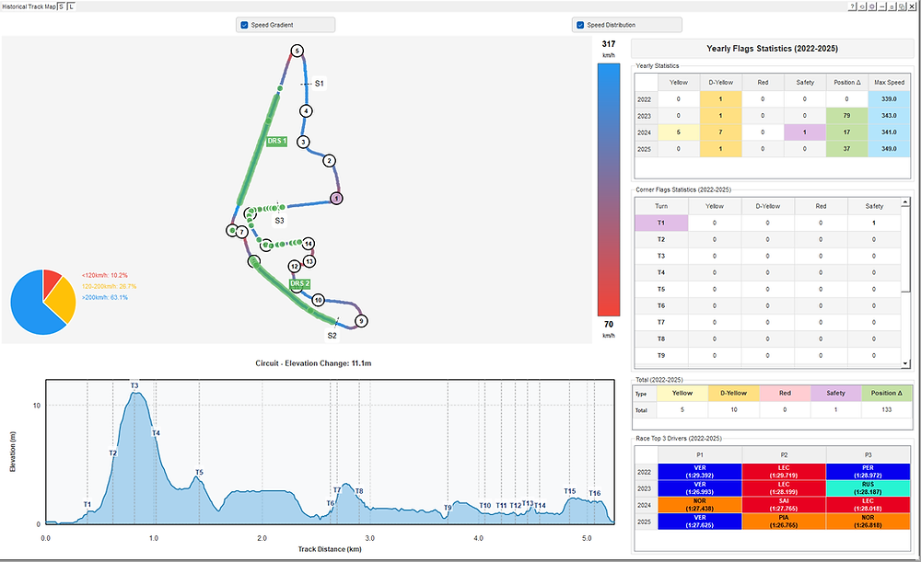Click the blue pie slice over 200km/h

click(x=29, y=308)
